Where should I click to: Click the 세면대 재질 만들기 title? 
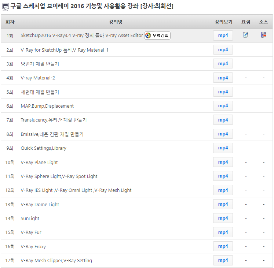tap(40, 92)
